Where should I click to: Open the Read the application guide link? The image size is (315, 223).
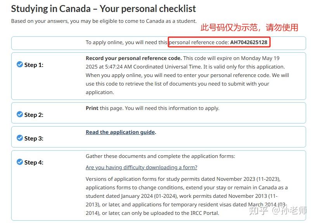(120, 132)
